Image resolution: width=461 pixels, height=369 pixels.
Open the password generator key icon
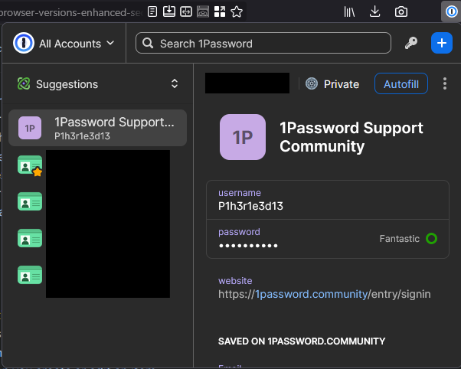click(x=411, y=44)
